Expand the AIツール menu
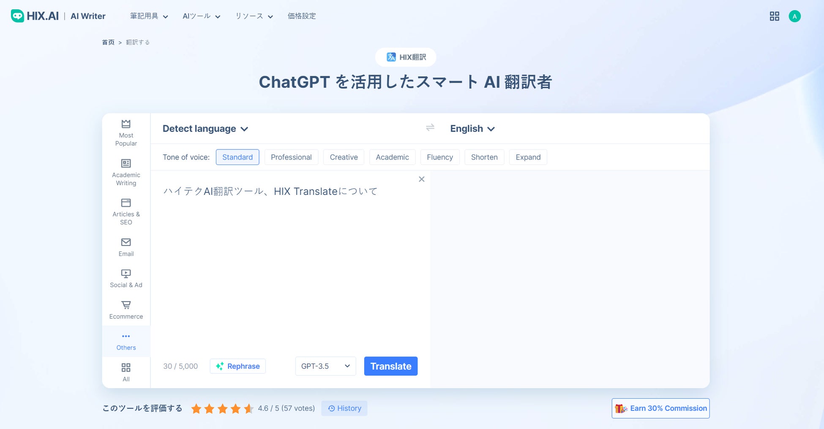This screenshot has height=429, width=824. [x=202, y=16]
